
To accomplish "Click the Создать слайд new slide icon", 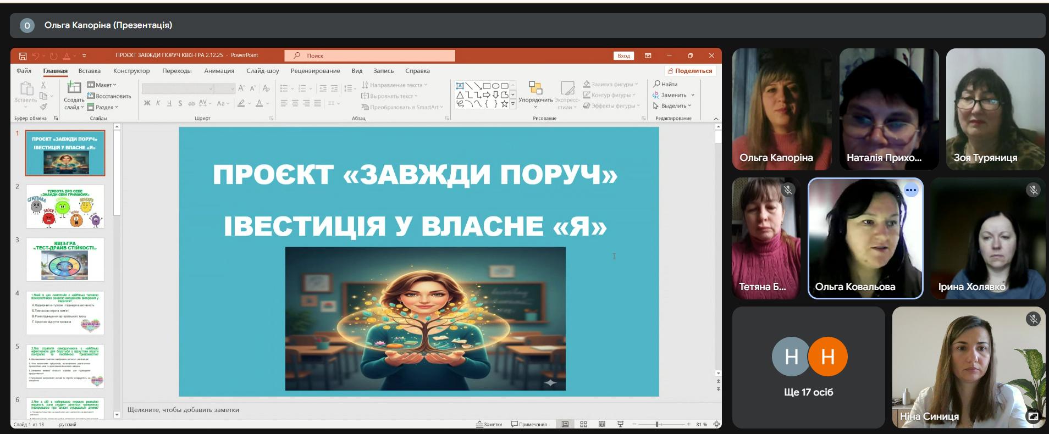I will pos(74,88).
